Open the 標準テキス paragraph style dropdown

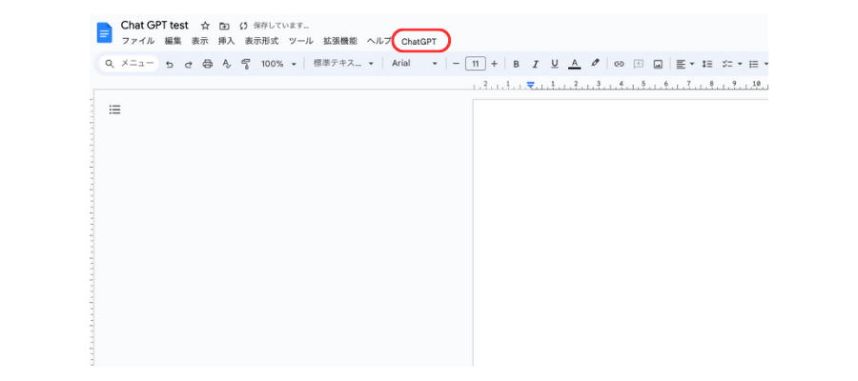click(x=343, y=64)
